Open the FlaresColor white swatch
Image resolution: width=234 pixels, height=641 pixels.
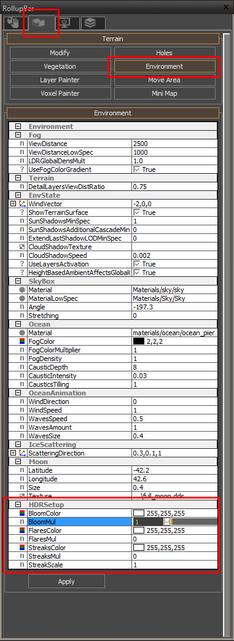(139, 530)
